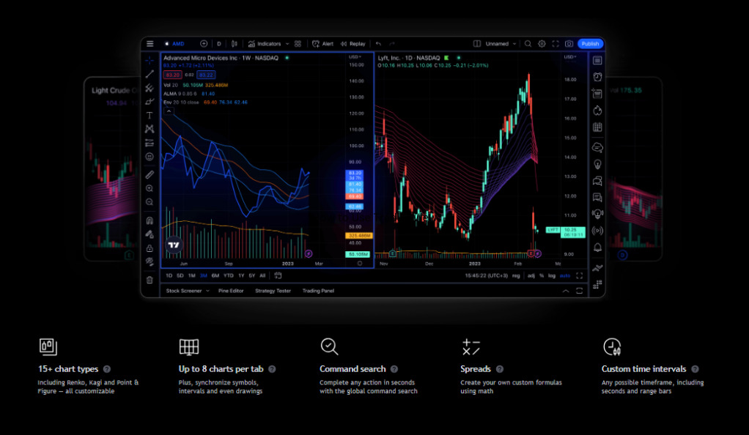Change chart style with candles icon

(x=235, y=44)
